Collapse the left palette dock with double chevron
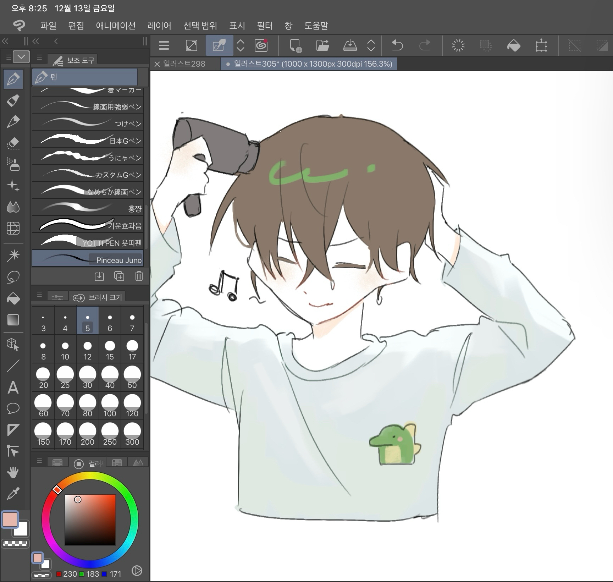 [x=5, y=41]
